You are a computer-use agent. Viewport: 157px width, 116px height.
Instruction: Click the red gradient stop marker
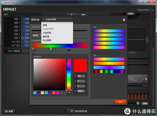pyautogui.click(x=33, y=49)
